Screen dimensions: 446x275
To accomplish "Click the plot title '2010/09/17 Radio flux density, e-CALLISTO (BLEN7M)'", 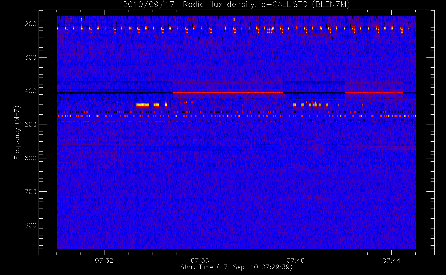I will [x=237, y=5].
